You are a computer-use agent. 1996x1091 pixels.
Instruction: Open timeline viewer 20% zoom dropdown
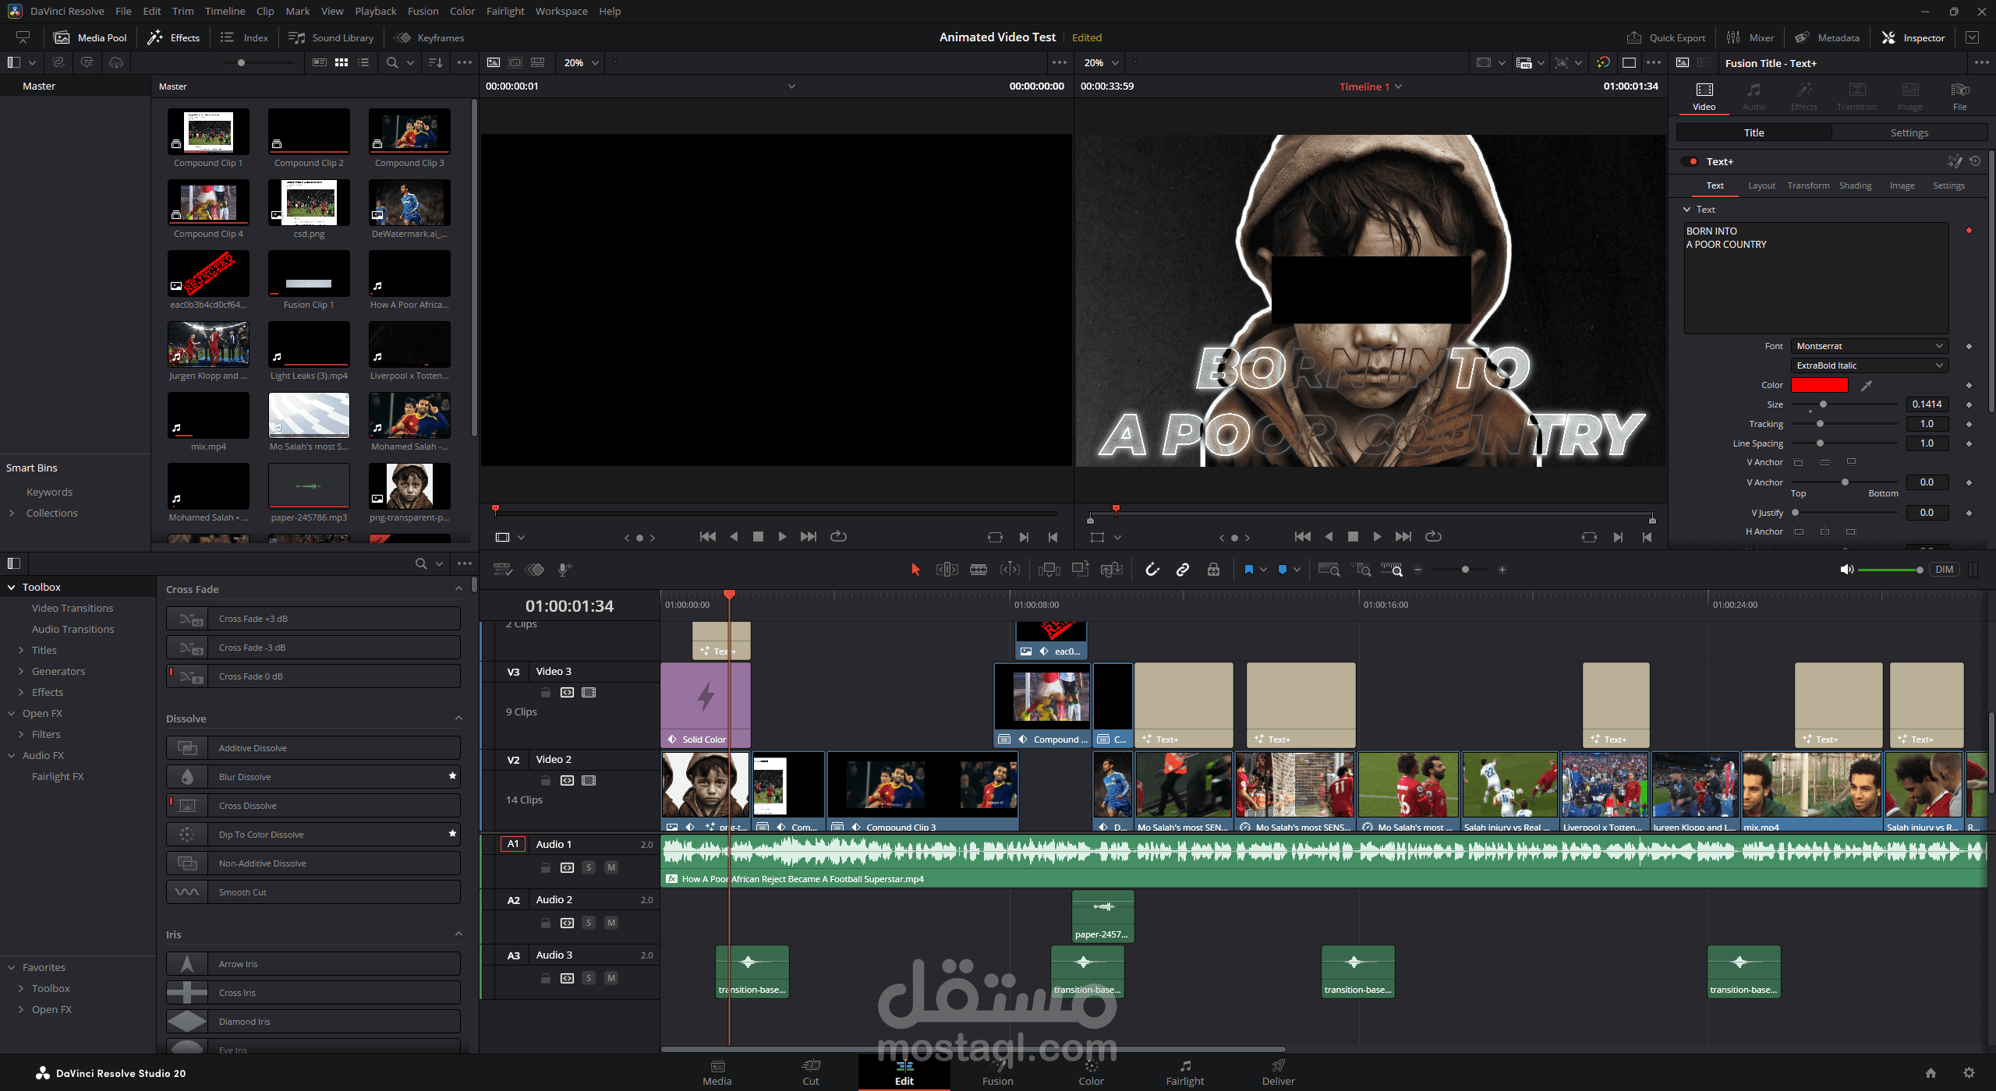click(x=1102, y=62)
